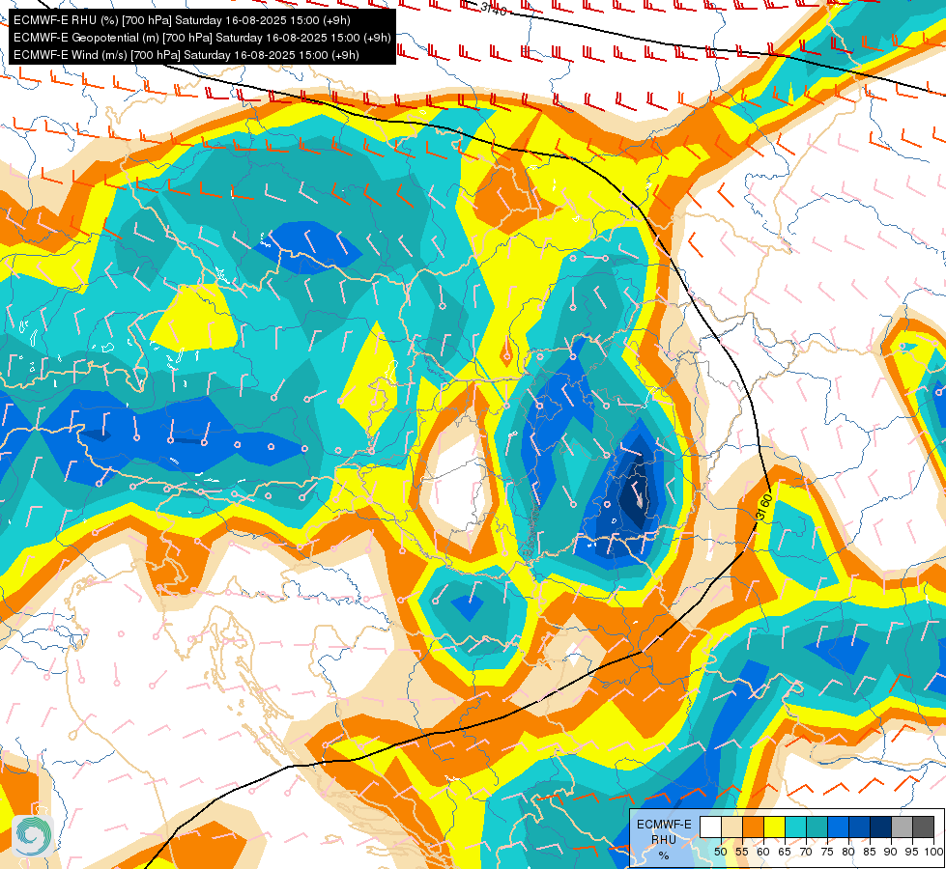
Task: Select the ECMWF-E RHU (%) 700 hPa title line
Action: click(x=182, y=20)
